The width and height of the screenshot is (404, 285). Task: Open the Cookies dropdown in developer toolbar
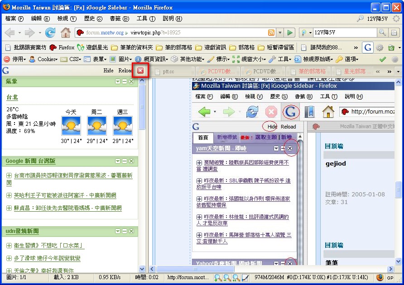pyautogui.click(x=47, y=59)
